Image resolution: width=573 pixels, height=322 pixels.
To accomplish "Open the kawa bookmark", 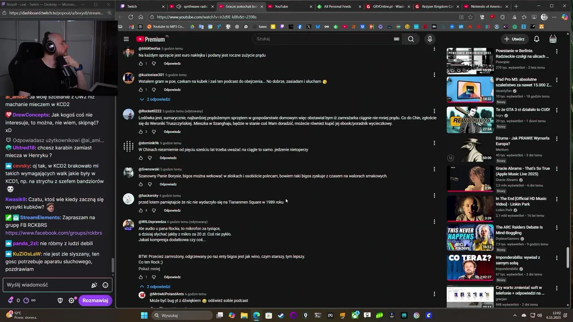I will (x=260, y=27).
